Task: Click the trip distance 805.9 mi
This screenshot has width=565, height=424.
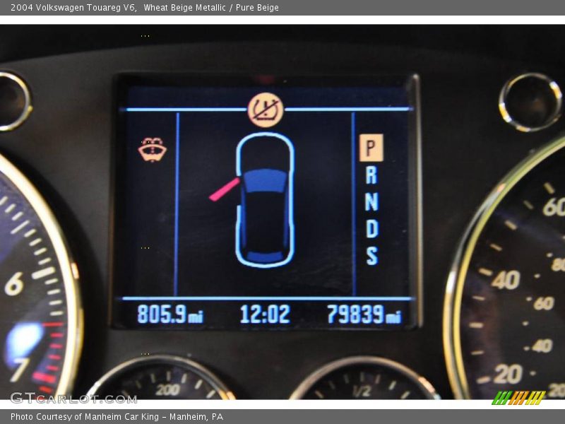Action: point(170,314)
